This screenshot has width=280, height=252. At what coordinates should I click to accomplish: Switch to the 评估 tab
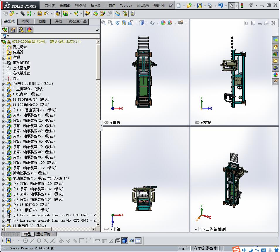(59, 21)
